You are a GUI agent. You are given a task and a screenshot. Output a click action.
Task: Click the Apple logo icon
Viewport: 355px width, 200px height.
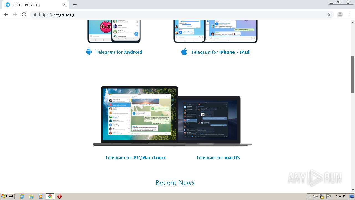184,52
